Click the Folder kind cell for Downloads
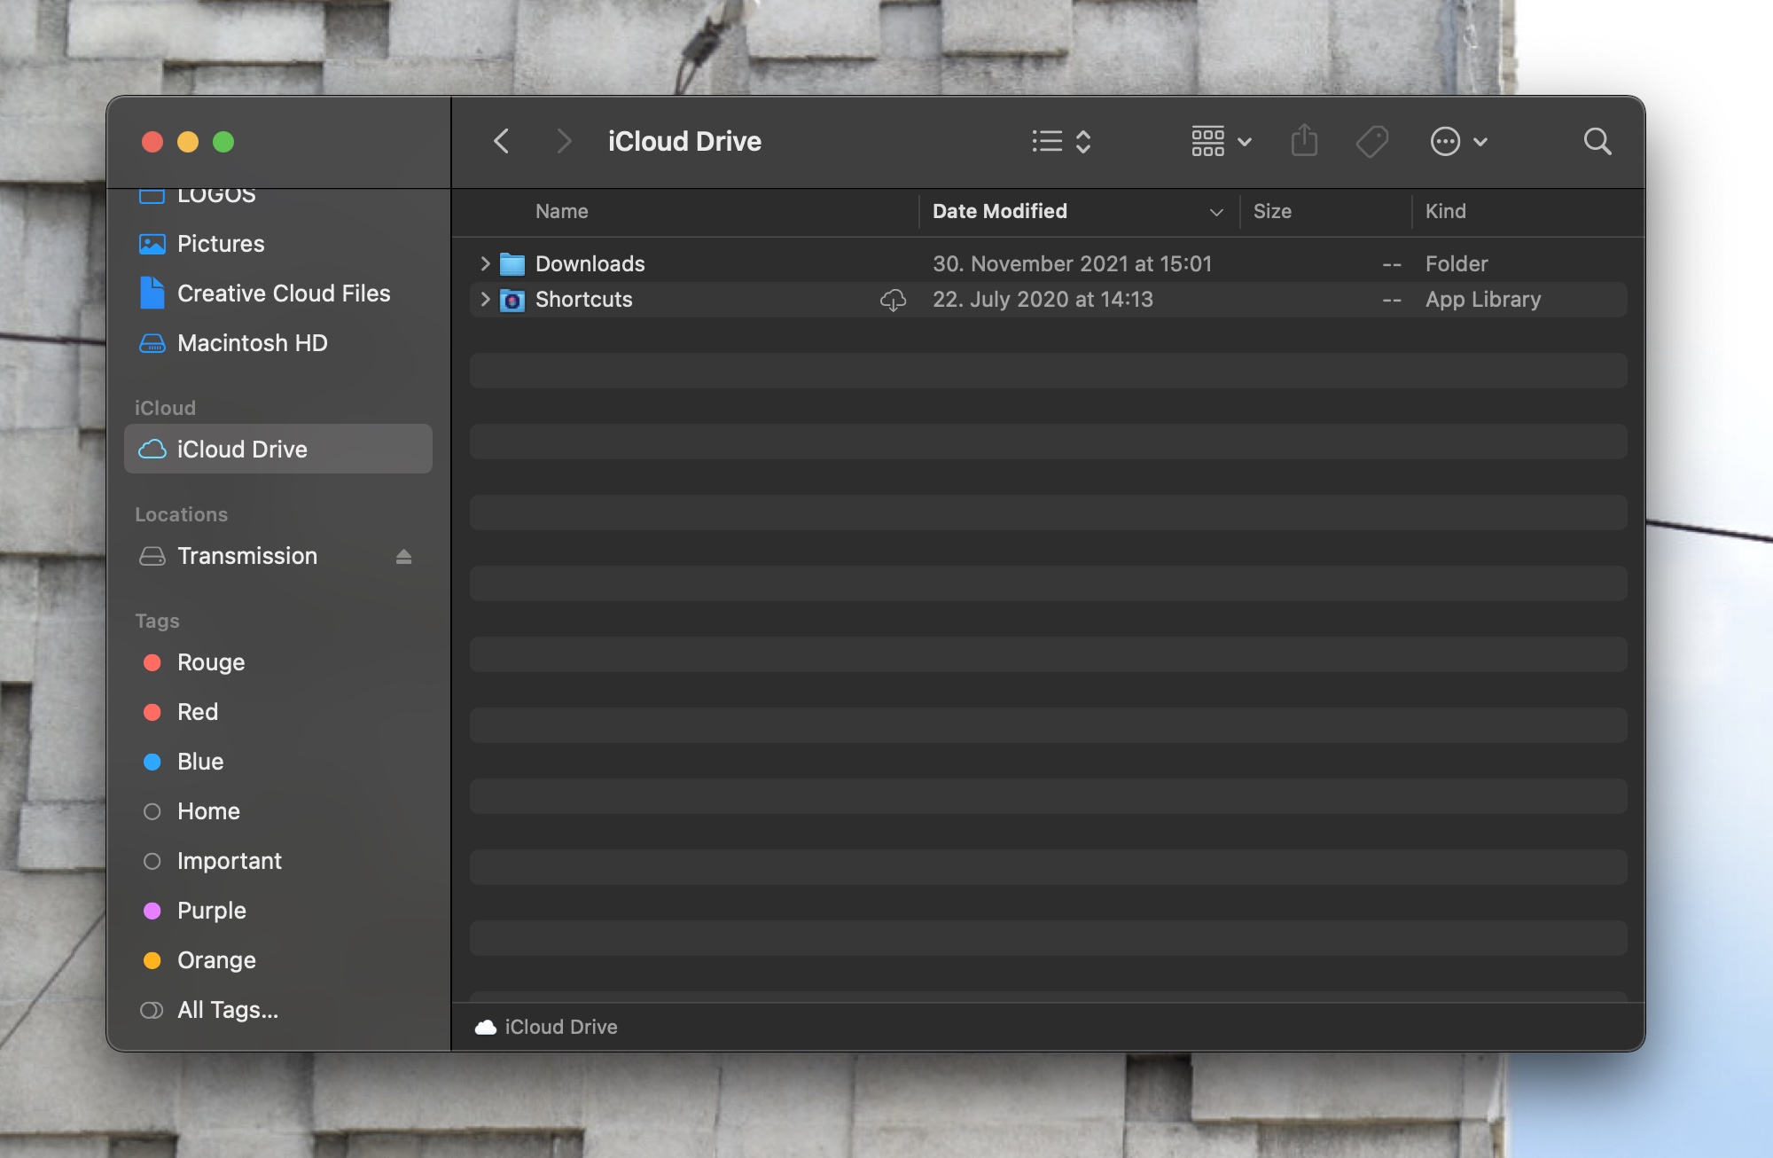 [x=1457, y=263]
